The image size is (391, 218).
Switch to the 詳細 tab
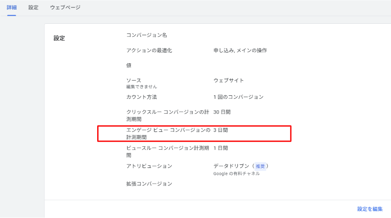pos(11,8)
